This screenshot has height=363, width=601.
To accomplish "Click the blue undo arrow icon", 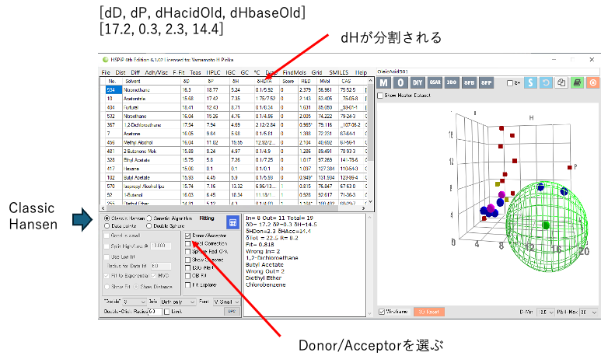I will 546,82.
